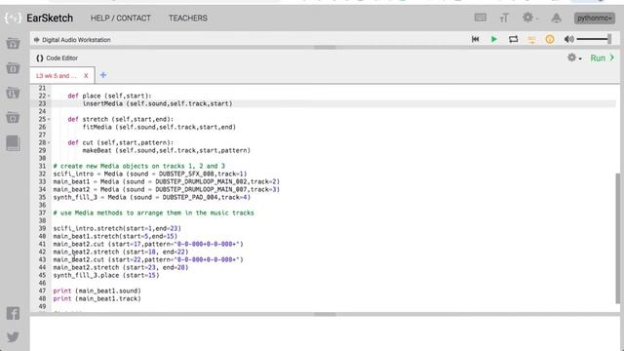The width and height of the screenshot is (624, 351).
Task: Click the comment '# use Media methods to arrange them'
Action: pyautogui.click(x=154, y=213)
